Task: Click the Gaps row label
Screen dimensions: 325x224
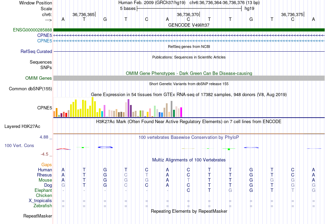Action: (47, 164)
